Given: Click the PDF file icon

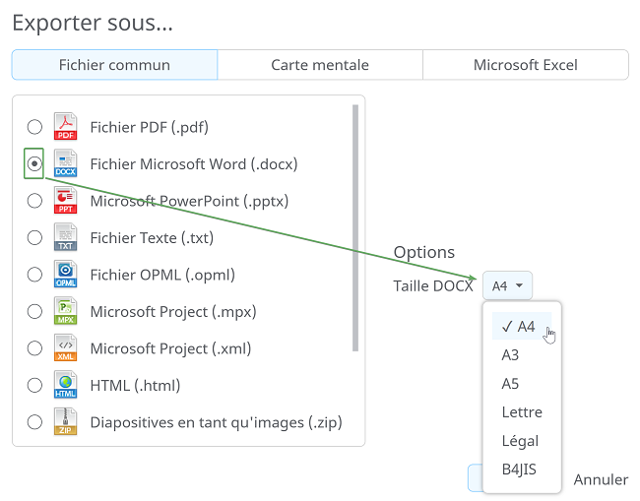Looking at the screenshot, I should [65, 126].
